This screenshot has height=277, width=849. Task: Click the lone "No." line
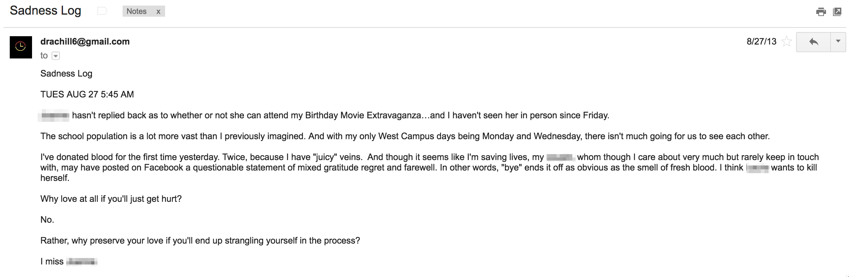[47, 220]
